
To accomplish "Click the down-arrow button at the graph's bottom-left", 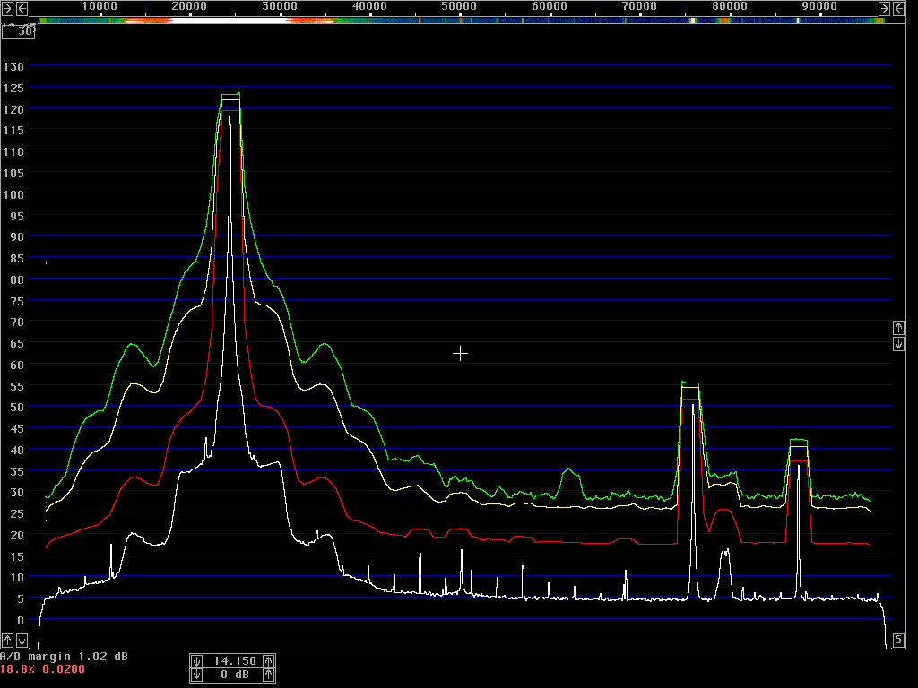I will [x=22, y=640].
